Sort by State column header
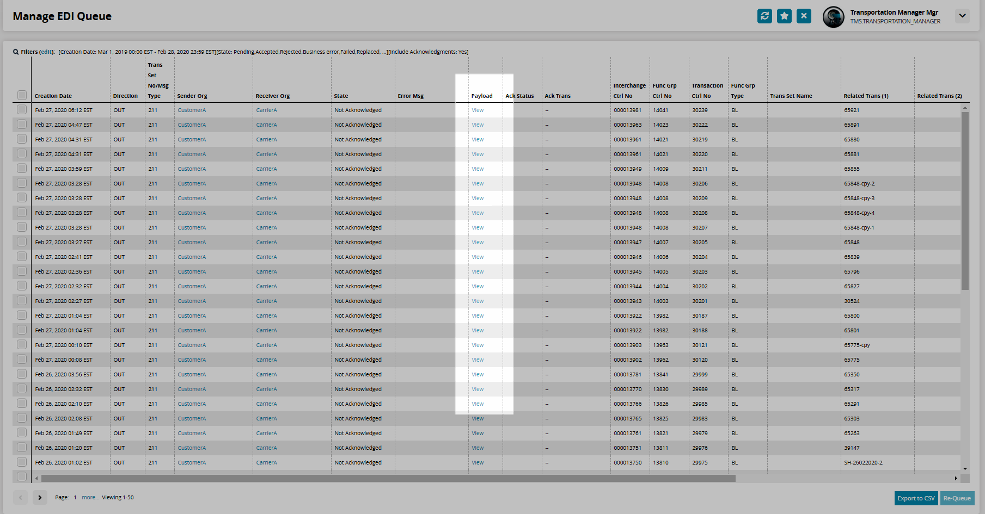 click(x=341, y=96)
